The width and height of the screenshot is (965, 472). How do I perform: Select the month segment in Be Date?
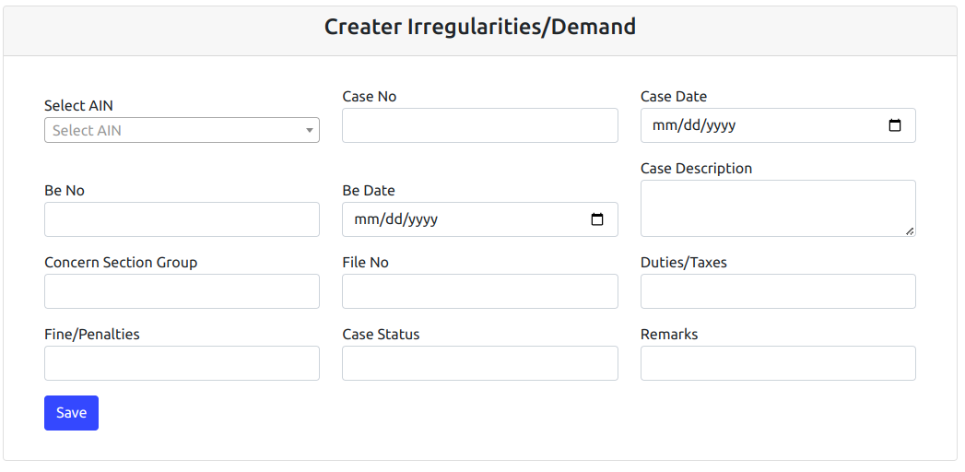364,219
